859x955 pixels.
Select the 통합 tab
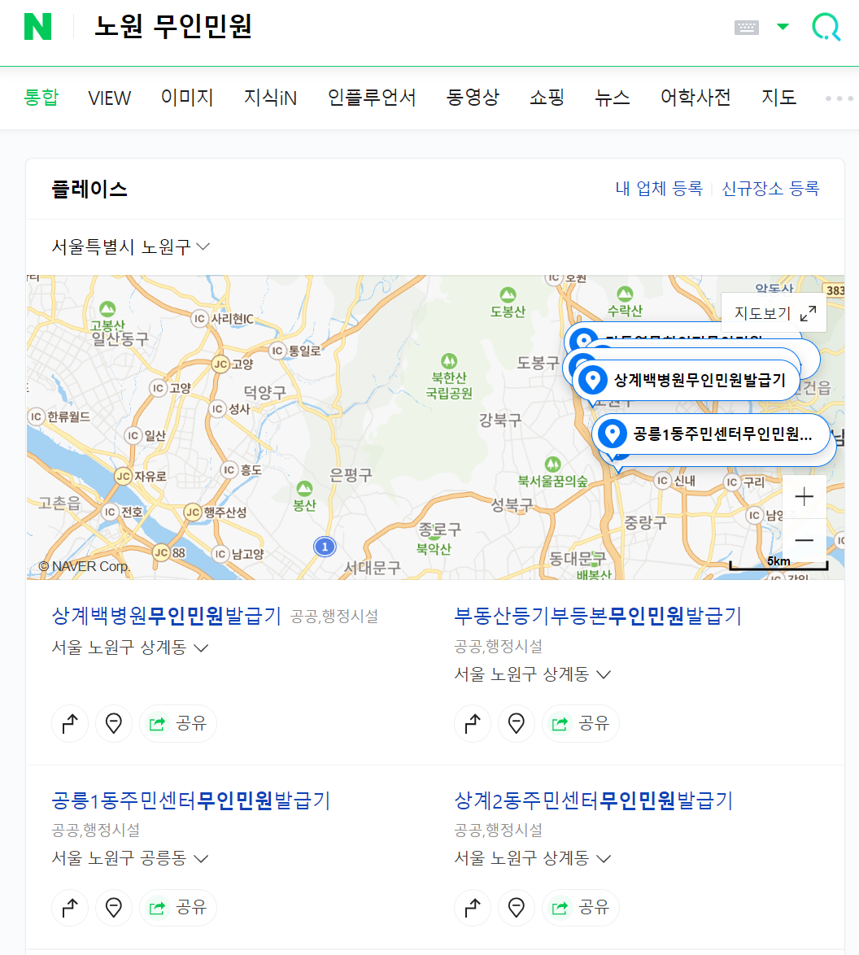41,98
